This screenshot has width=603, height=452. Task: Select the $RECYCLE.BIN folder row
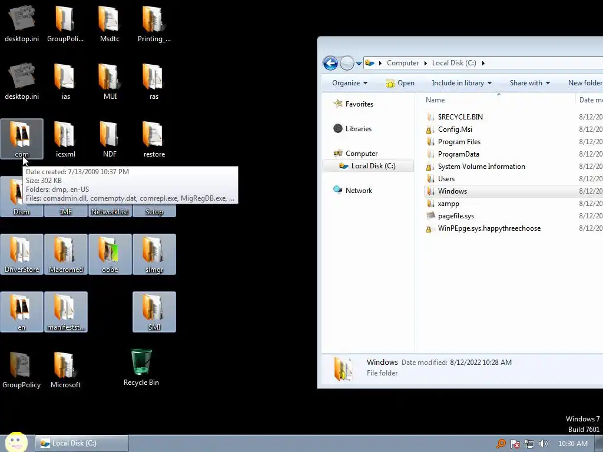(513, 117)
